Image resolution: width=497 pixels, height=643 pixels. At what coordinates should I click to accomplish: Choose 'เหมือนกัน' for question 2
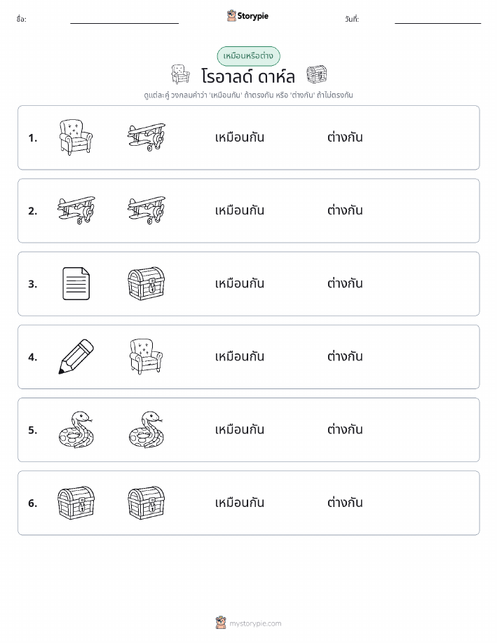[x=240, y=211]
